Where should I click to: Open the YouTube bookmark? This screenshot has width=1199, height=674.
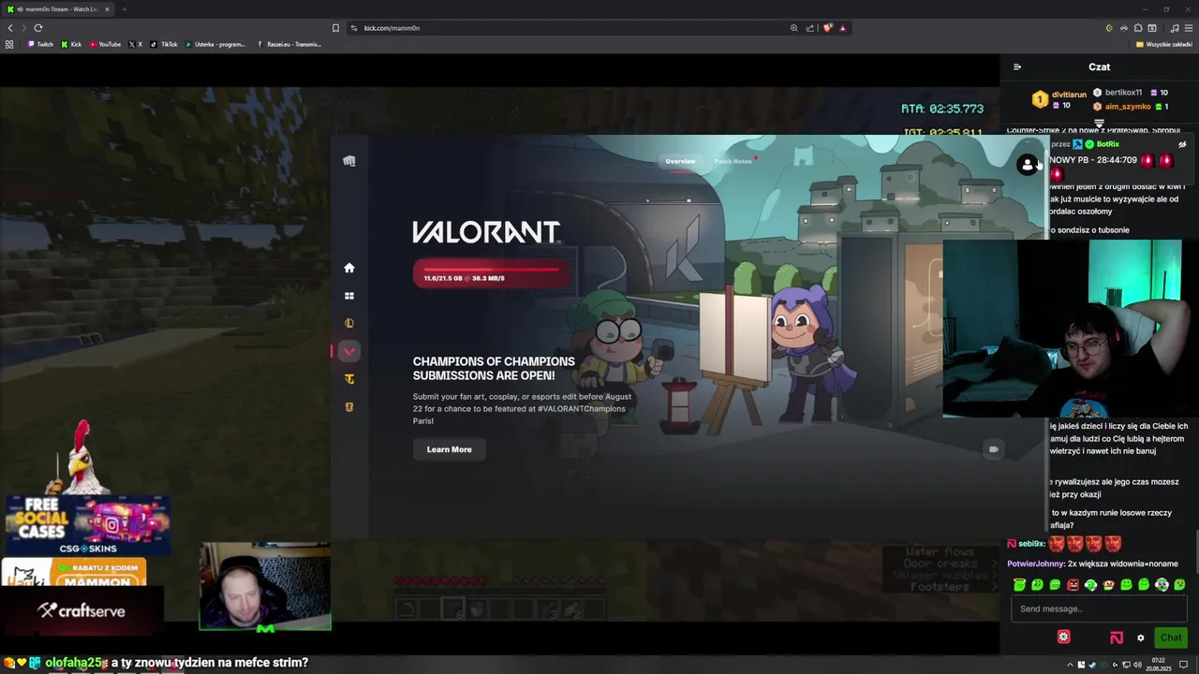pyautogui.click(x=105, y=44)
